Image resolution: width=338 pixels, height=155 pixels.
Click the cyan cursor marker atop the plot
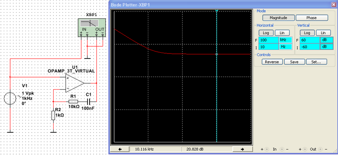pyautogui.click(x=217, y=10)
